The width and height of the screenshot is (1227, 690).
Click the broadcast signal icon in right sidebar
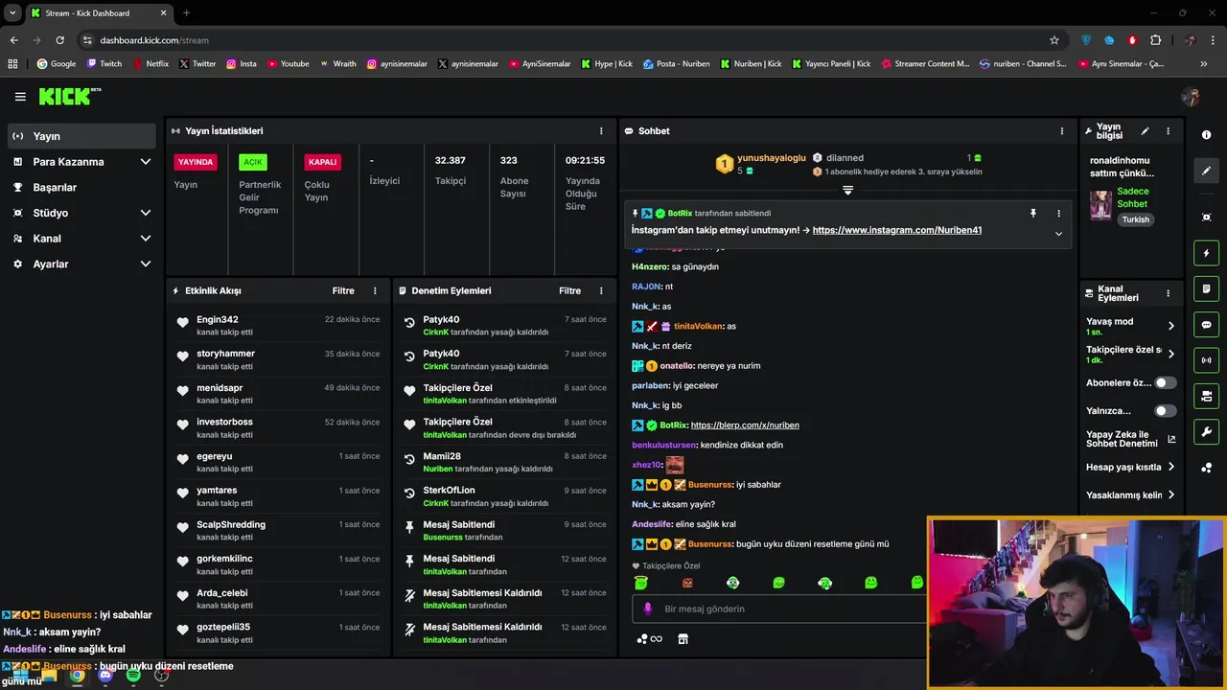coord(1207,360)
